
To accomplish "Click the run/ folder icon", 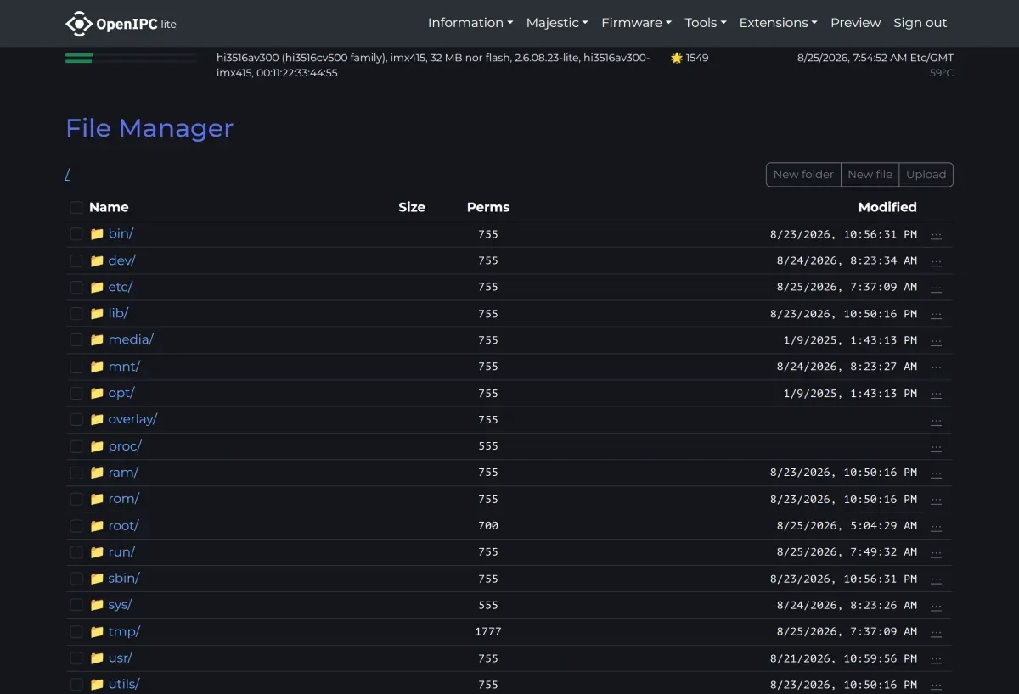I will click(97, 551).
